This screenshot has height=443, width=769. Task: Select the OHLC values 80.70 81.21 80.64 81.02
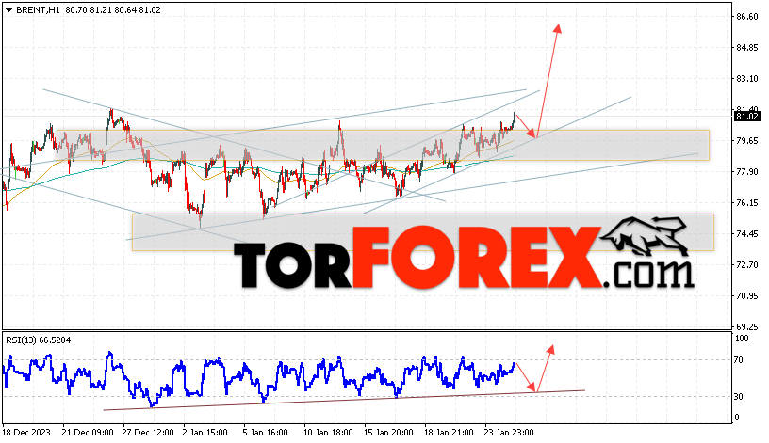pos(113,9)
